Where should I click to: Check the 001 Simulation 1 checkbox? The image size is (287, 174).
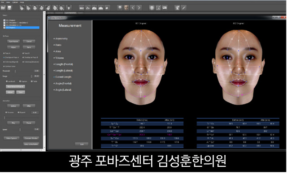click(4, 23)
